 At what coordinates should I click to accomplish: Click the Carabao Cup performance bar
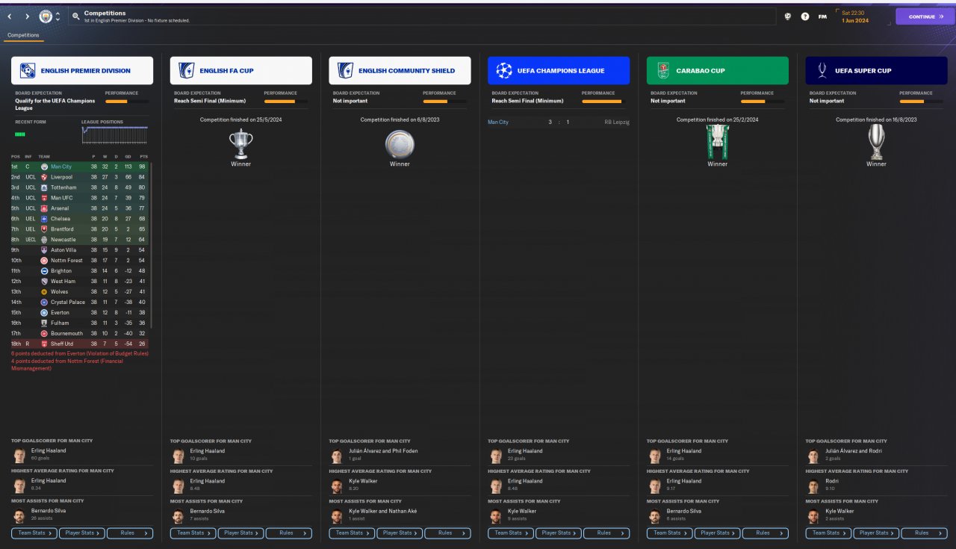click(762, 102)
